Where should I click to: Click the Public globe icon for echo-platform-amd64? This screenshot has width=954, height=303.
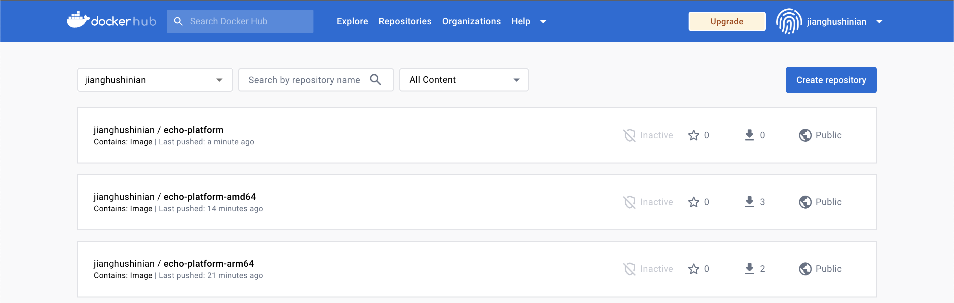[x=805, y=202]
